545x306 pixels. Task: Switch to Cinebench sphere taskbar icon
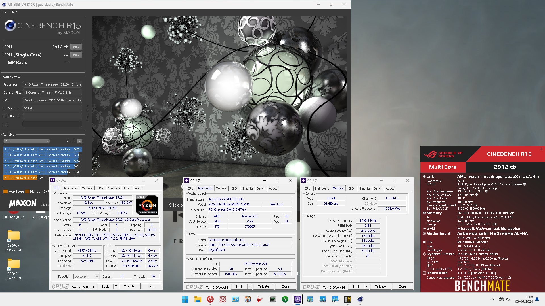click(x=360, y=299)
